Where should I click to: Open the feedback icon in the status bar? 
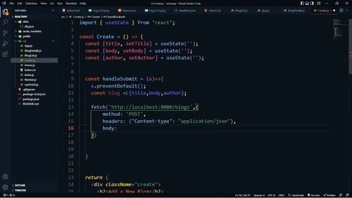coord(341,195)
